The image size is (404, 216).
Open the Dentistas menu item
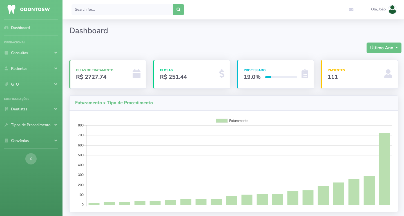click(31, 109)
